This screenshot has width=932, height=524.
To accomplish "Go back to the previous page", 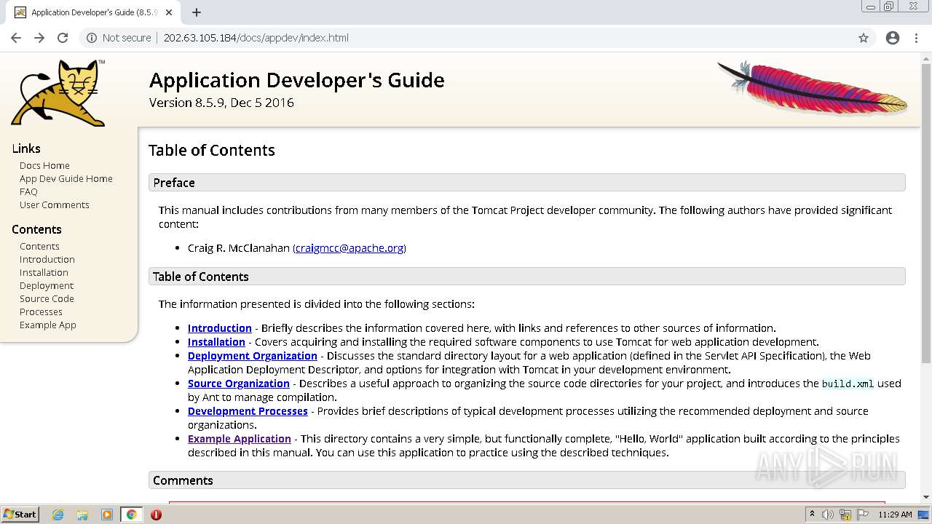I will pos(16,38).
